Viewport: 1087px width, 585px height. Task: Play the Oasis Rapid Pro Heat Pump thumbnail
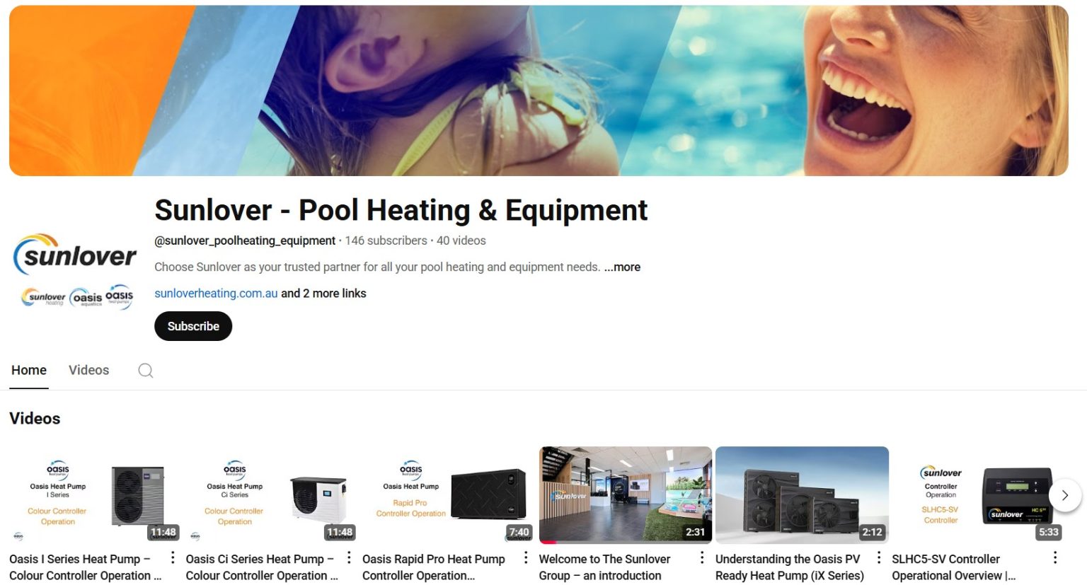coord(449,495)
